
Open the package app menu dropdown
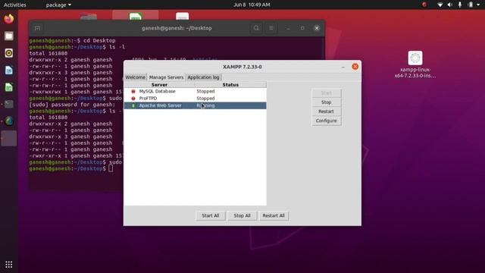(x=58, y=5)
